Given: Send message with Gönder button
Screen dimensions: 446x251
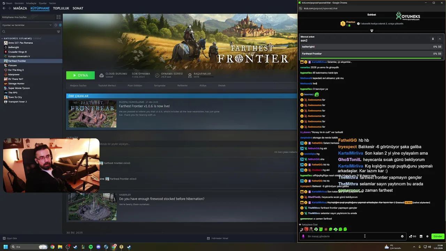Looking at the screenshot, I should pyautogui.click(x=438, y=236).
